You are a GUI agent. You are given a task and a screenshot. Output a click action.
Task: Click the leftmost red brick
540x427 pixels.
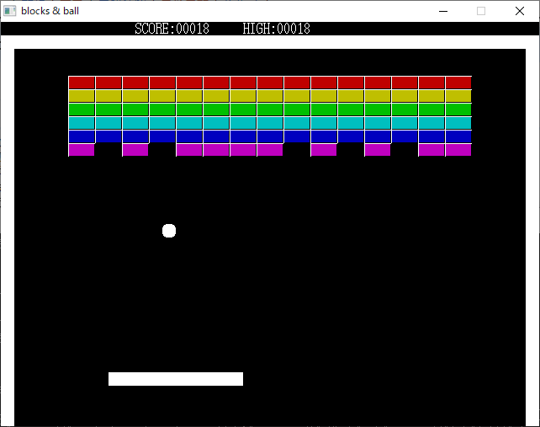(82, 83)
